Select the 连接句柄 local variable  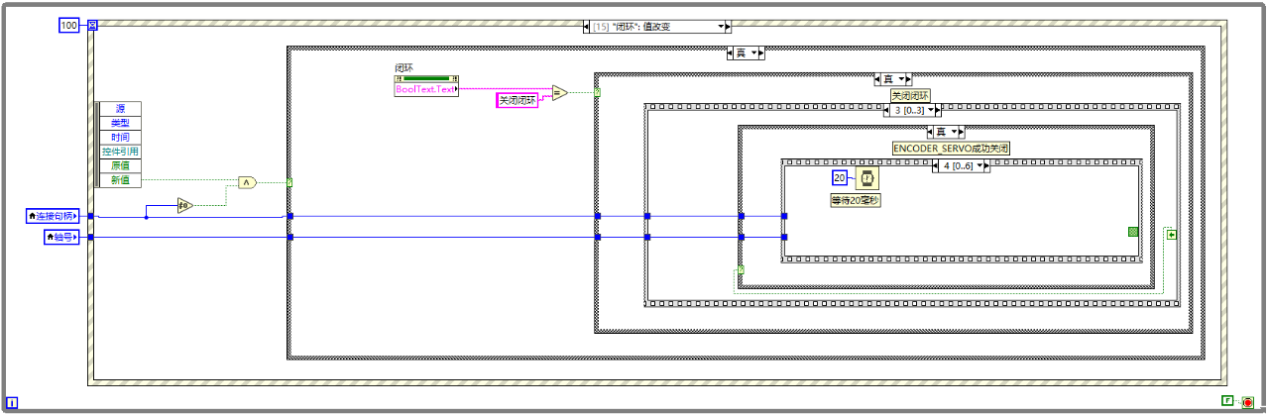coord(54,215)
